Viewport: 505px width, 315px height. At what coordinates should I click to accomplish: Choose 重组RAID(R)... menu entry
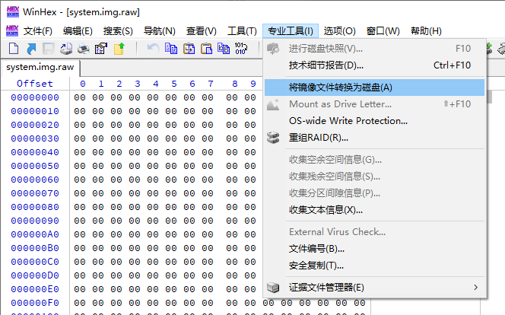(374, 138)
